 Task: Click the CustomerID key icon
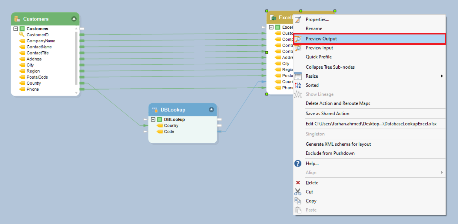point(22,35)
